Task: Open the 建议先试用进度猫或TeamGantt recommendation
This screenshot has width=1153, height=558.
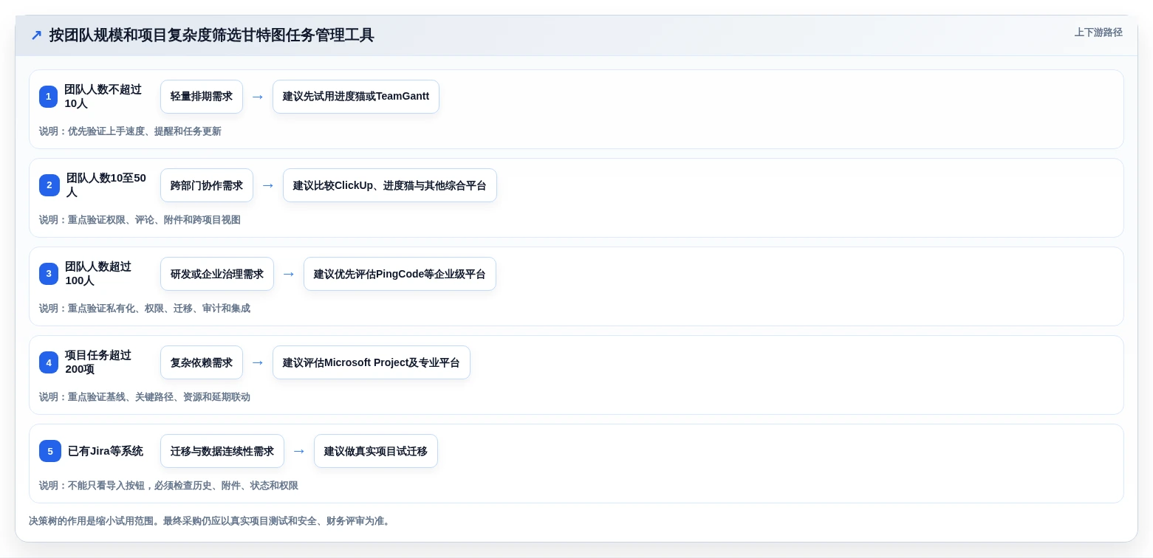Action: click(x=356, y=97)
